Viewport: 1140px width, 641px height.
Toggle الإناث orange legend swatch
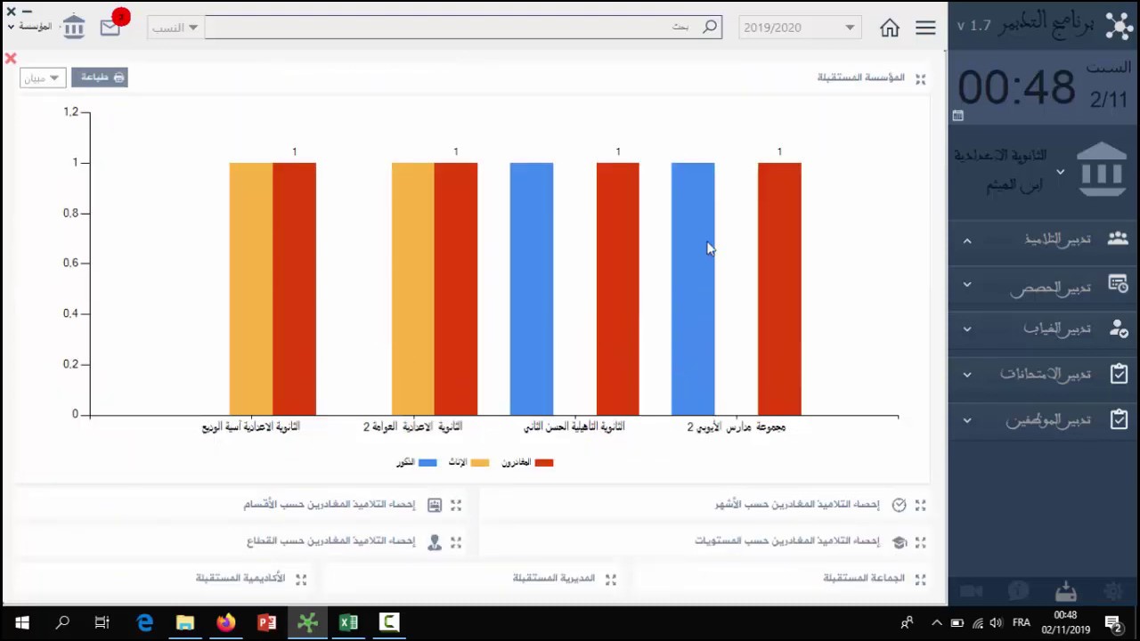pos(480,463)
